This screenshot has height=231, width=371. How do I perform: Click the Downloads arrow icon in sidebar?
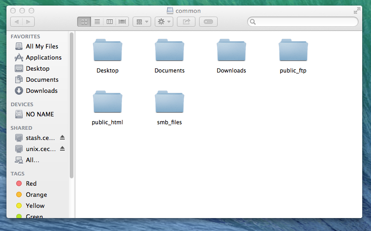[x=19, y=91]
